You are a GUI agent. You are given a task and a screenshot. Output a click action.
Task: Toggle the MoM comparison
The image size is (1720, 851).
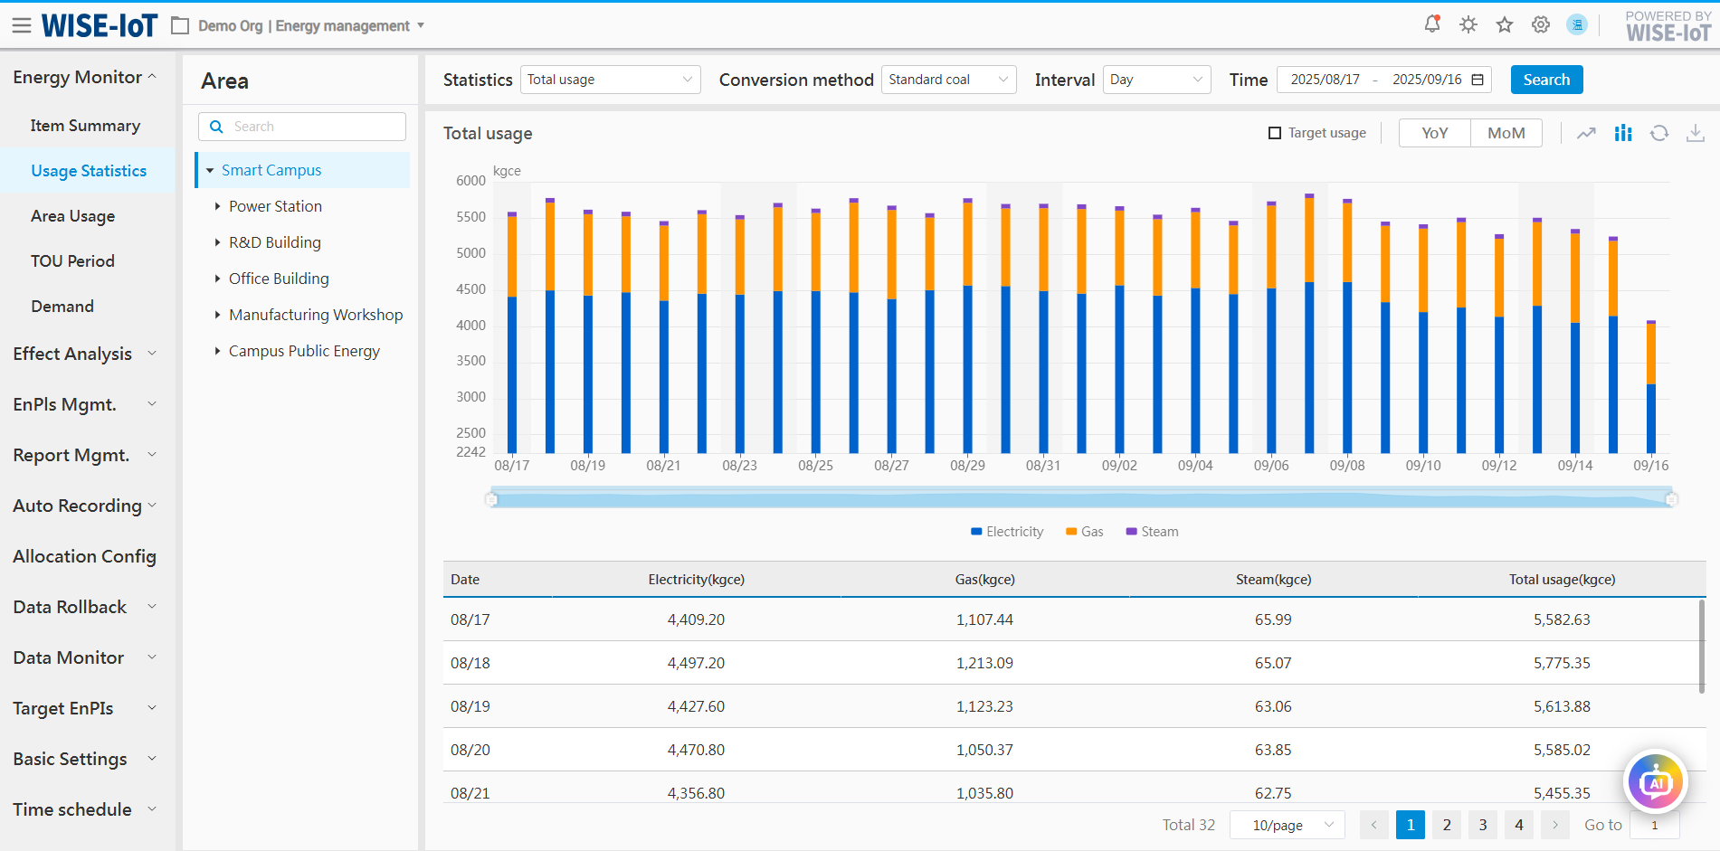(x=1506, y=133)
